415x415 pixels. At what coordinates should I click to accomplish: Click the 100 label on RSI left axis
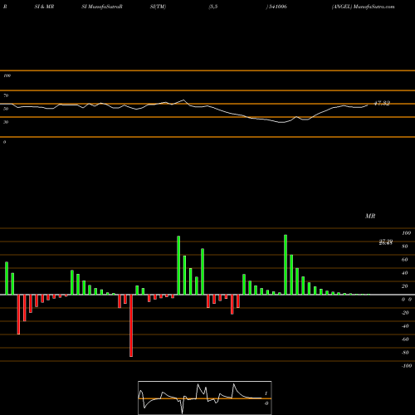[7, 76]
